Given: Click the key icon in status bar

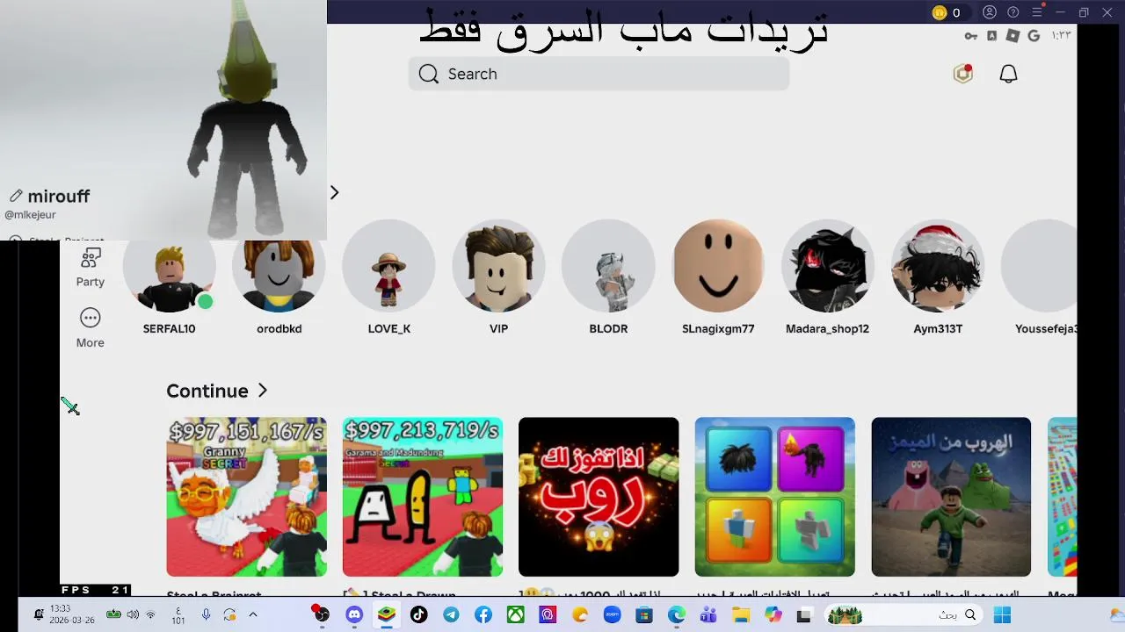Looking at the screenshot, I should (x=971, y=36).
